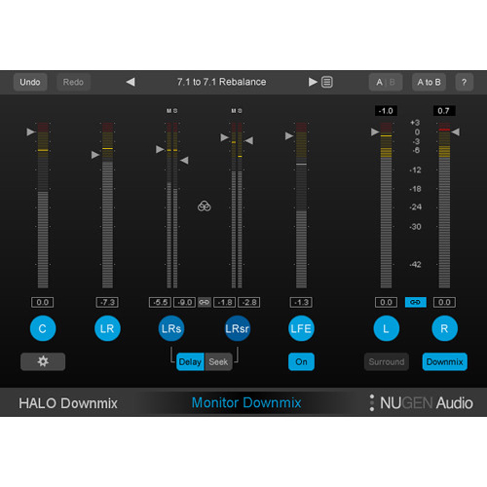The width and height of the screenshot is (487, 487).
Task: Click the NUGEN Audio logo
Action: [421, 403]
